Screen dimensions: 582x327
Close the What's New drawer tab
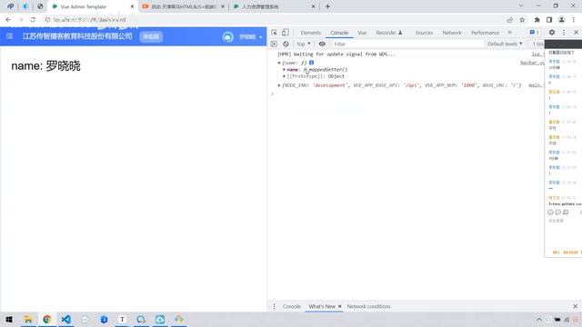[x=339, y=306]
